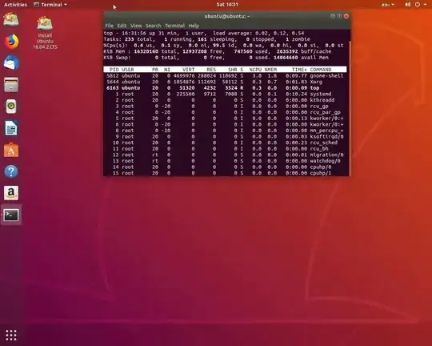Launch Firefox from the dock
Image resolution: width=432 pixels, height=346 pixels.
coord(11,42)
